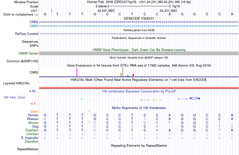This screenshot has width=239, height=155.
Task: Click the small dark green GTEx bar
Action: pos(128,76)
